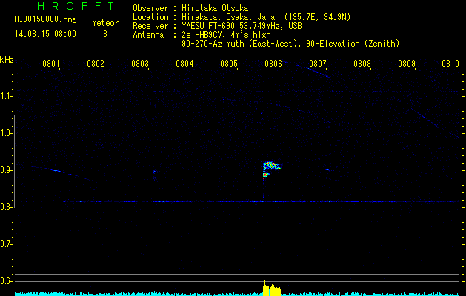
Task: Click the 0809 time marker
Action: [407, 64]
